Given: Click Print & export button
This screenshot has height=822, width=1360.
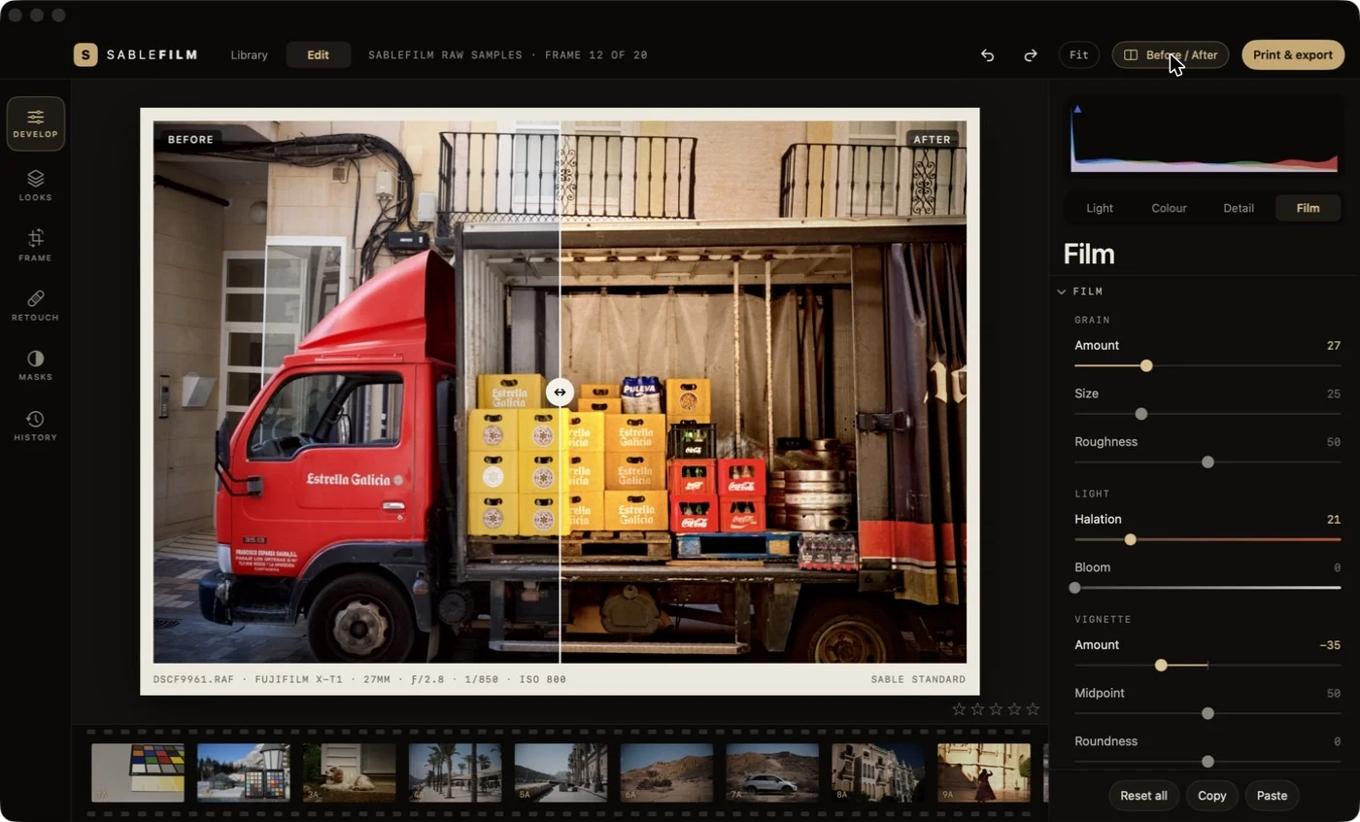Looking at the screenshot, I should pyautogui.click(x=1292, y=55).
